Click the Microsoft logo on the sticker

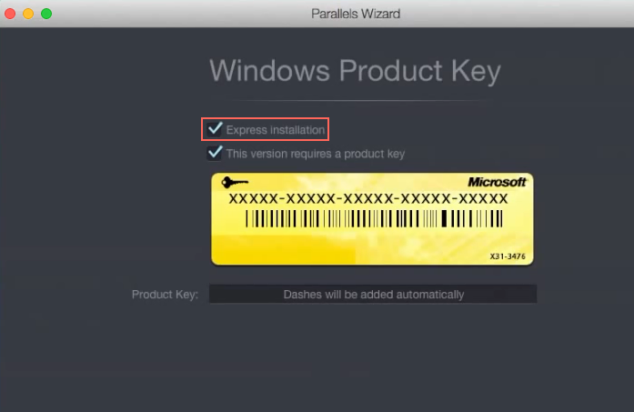[497, 182]
